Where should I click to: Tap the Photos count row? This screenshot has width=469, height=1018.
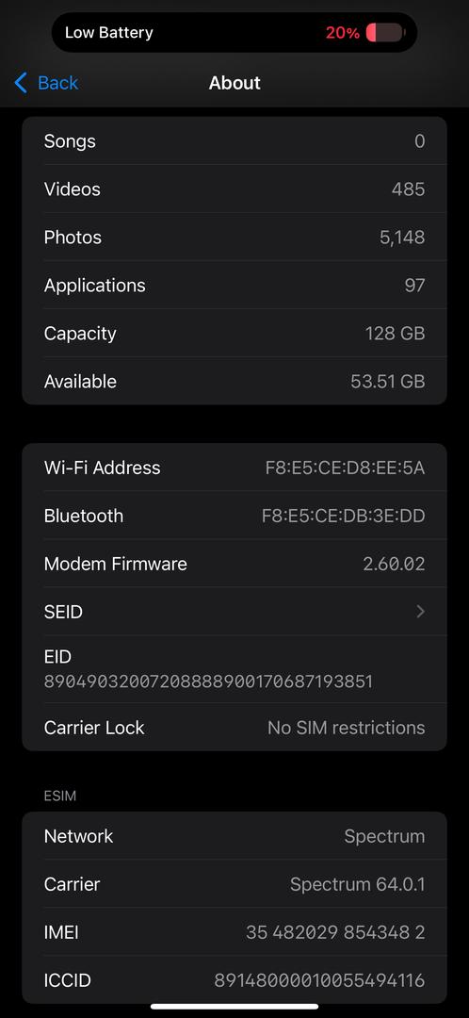coord(234,237)
